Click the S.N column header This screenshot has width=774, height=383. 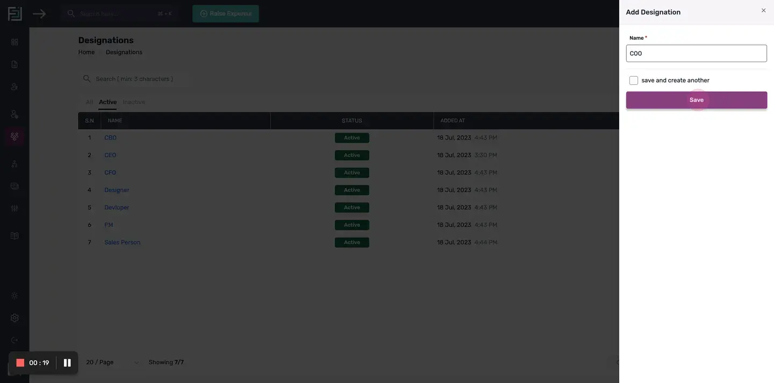click(89, 121)
